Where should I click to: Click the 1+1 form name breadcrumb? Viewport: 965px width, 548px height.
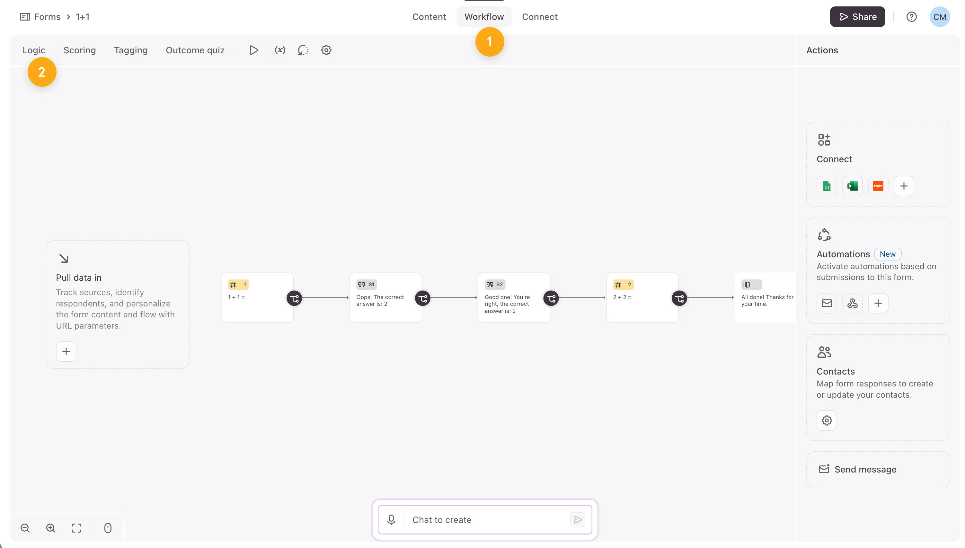click(x=82, y=17)
